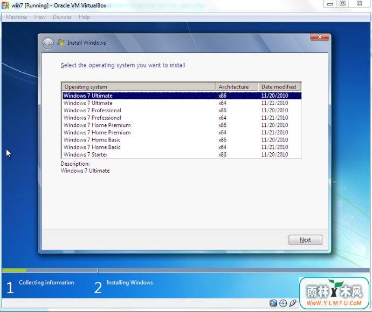The height and width of the screenshot is (312, 372).
Task: Click the optical disc status icon
Action: [283, 303]
